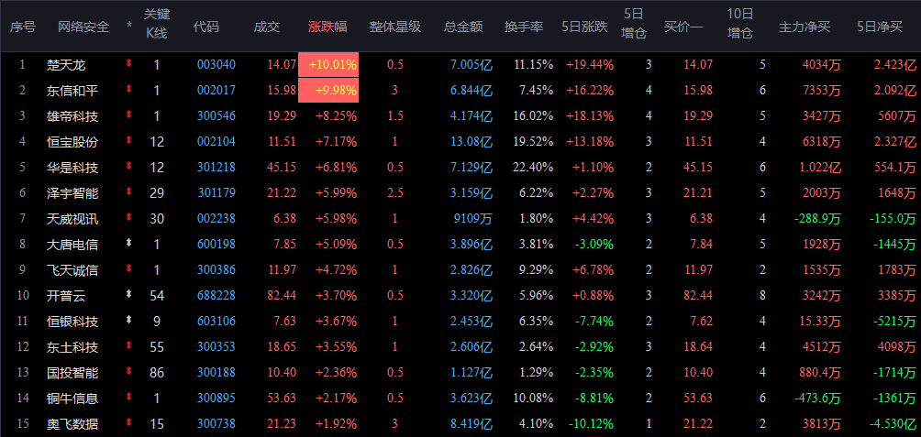
Task: Click the marker icon in 铜牛信息 row
Action: (x=129, y=398)
